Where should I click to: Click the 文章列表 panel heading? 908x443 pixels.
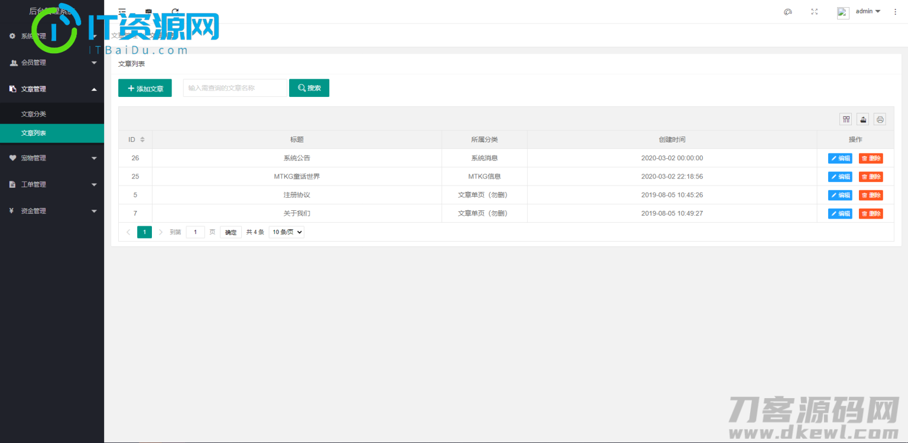tap(131, 64)
